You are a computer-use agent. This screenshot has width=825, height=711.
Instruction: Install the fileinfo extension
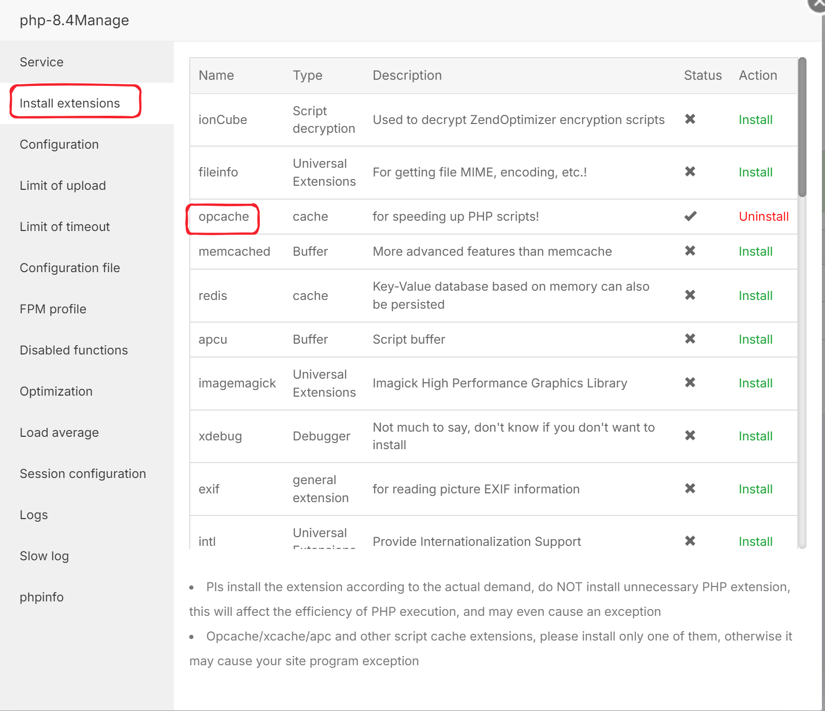point(755,172)
